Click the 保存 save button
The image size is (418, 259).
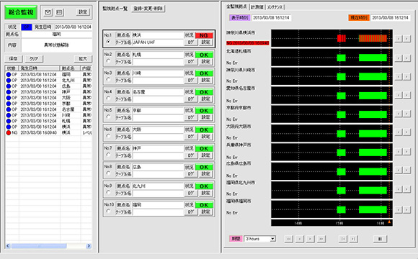point(13,59)
